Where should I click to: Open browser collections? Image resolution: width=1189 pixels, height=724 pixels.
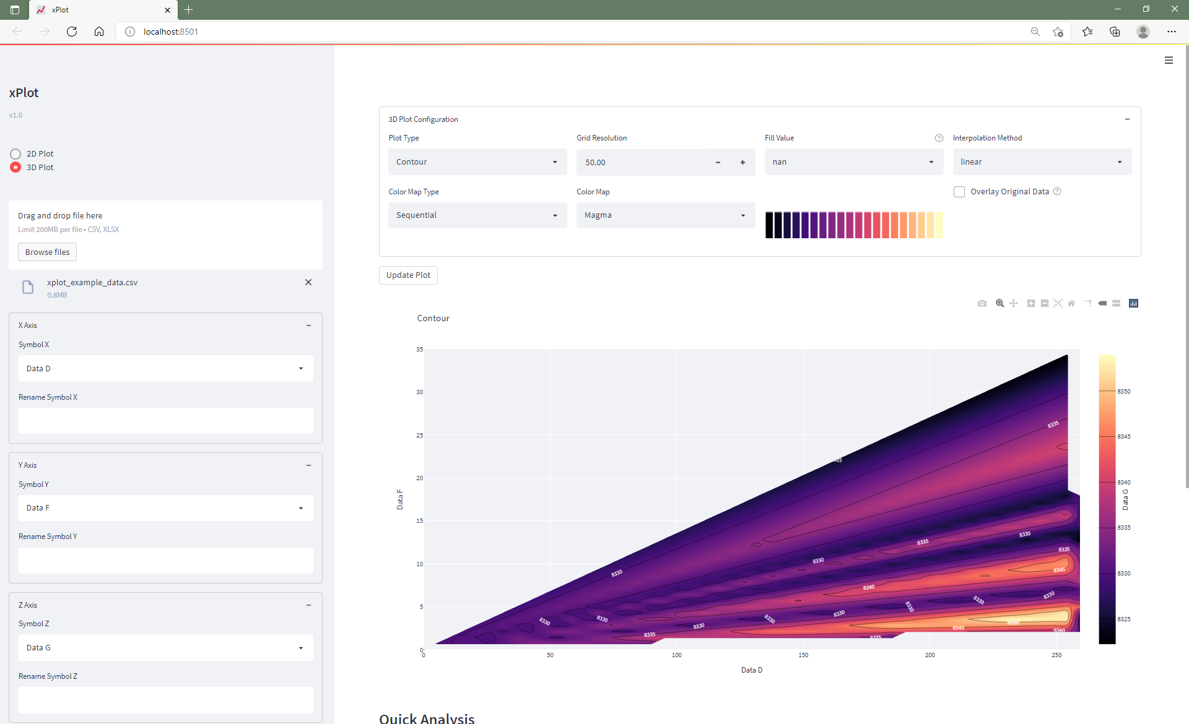[x=1115, y=32]
